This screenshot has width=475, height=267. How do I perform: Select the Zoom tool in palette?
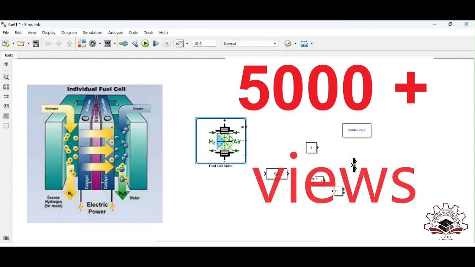click(x=6, y=78)
